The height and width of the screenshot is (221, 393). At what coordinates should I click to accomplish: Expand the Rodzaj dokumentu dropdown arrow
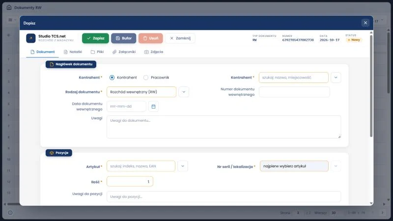pyautogui.click(x=184, y=92)
